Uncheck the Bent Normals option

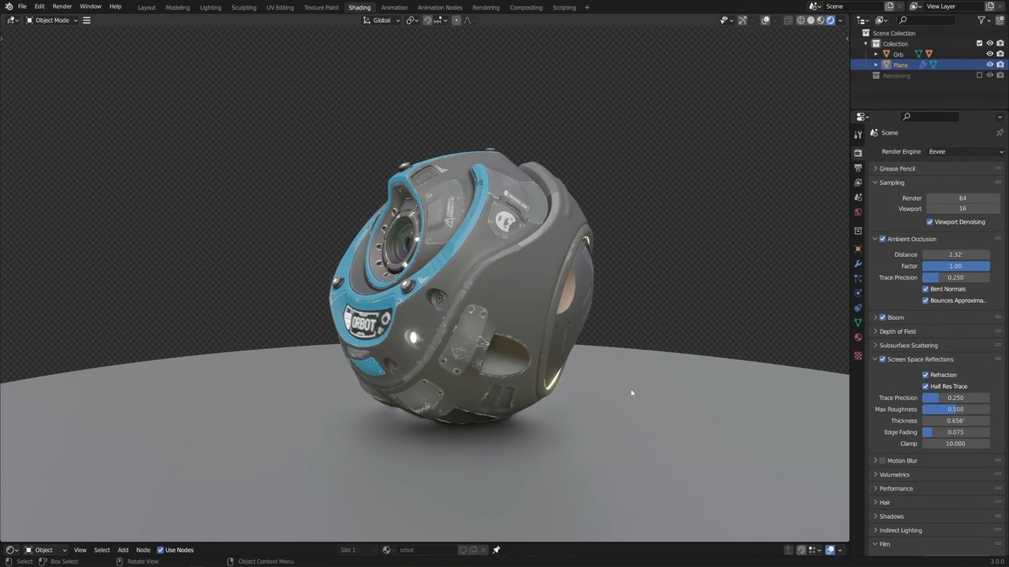tap(925, 289)
